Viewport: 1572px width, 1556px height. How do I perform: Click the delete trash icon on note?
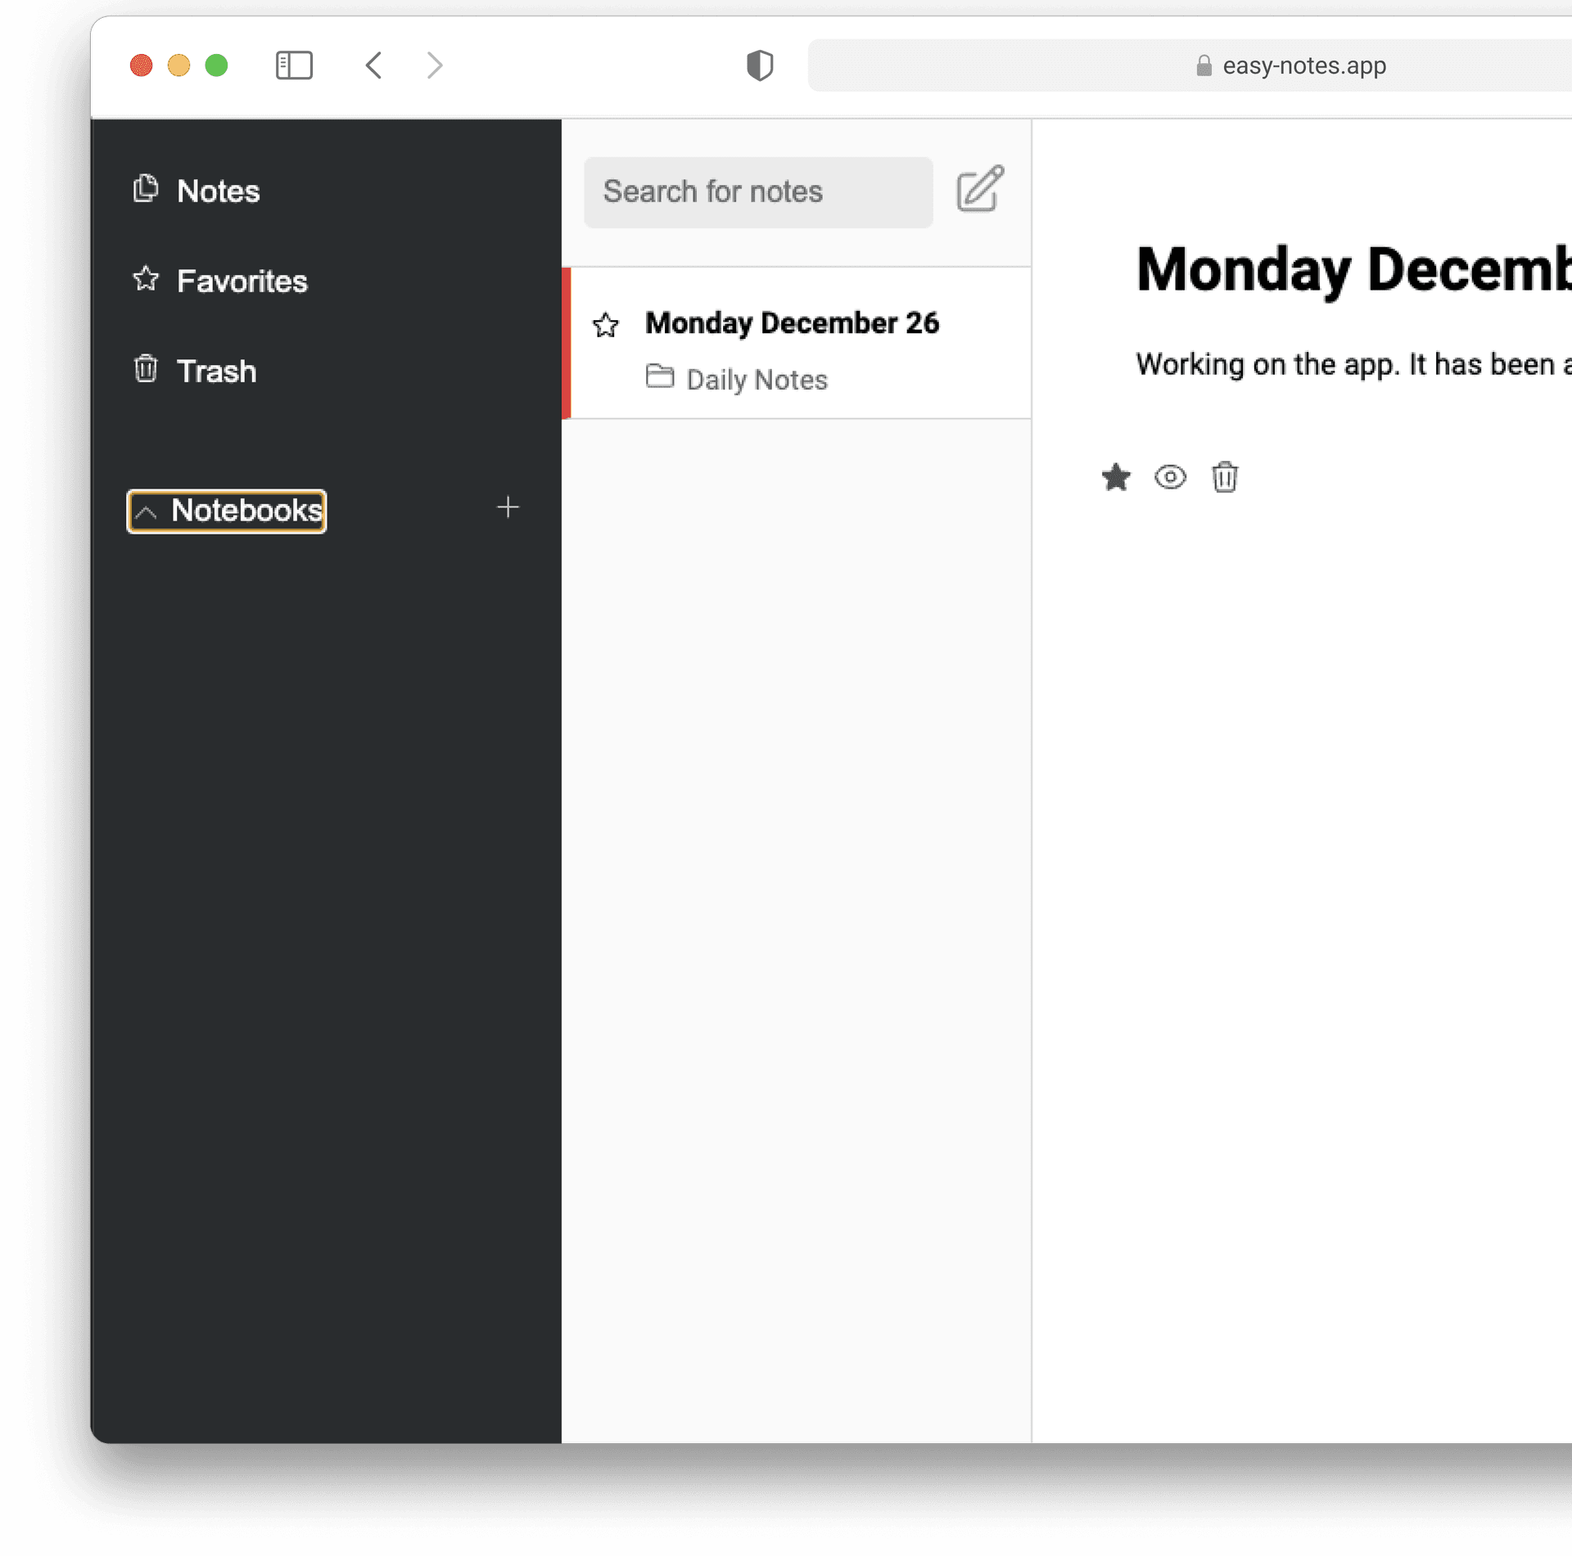[x=1222, y=476]
